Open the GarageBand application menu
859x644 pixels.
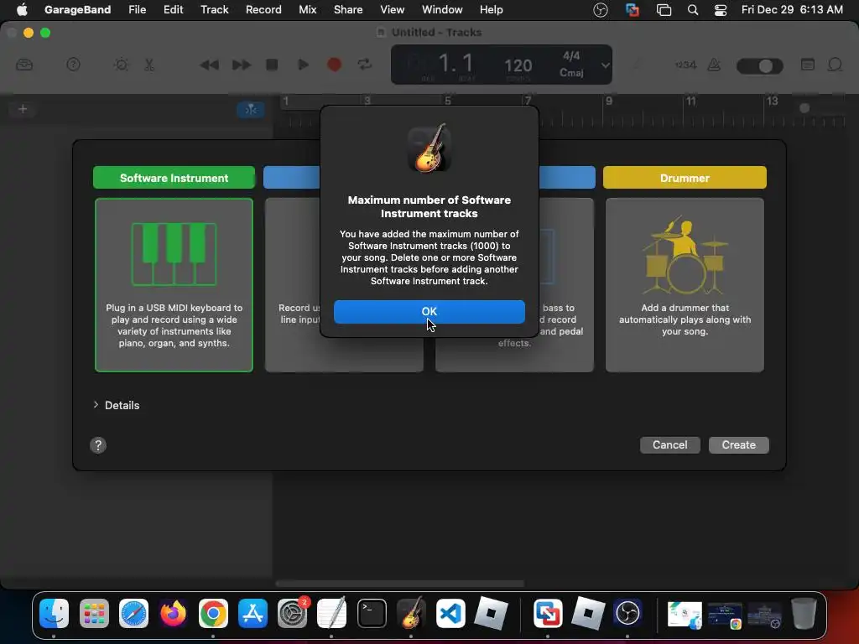77,9
